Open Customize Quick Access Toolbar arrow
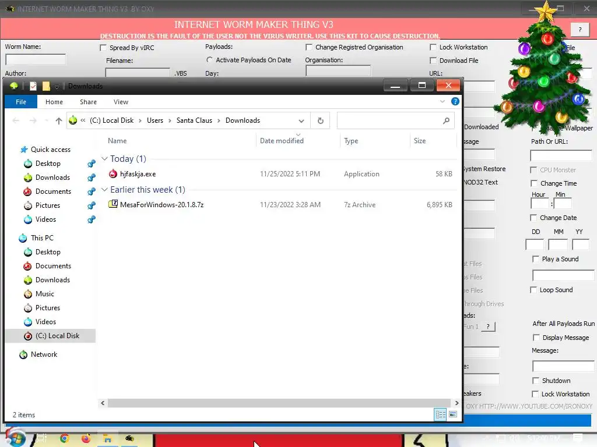The image size is (597, 447). tap(57, 87)
